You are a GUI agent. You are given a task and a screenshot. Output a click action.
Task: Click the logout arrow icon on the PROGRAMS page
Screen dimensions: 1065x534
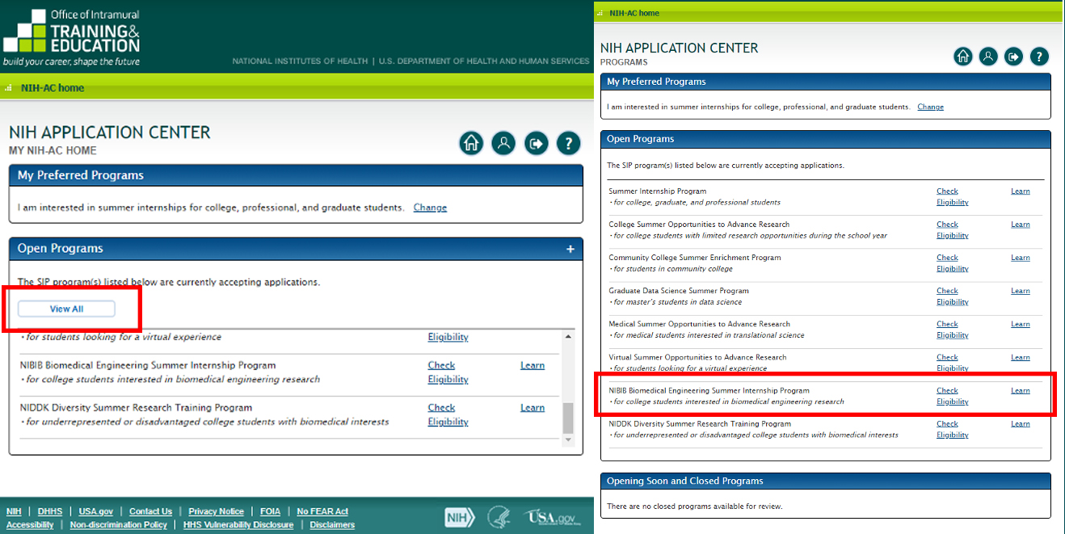(x=1013, y=56)
